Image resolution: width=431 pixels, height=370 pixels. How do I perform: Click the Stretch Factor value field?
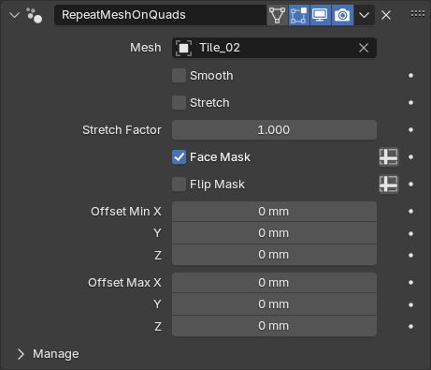274,130
